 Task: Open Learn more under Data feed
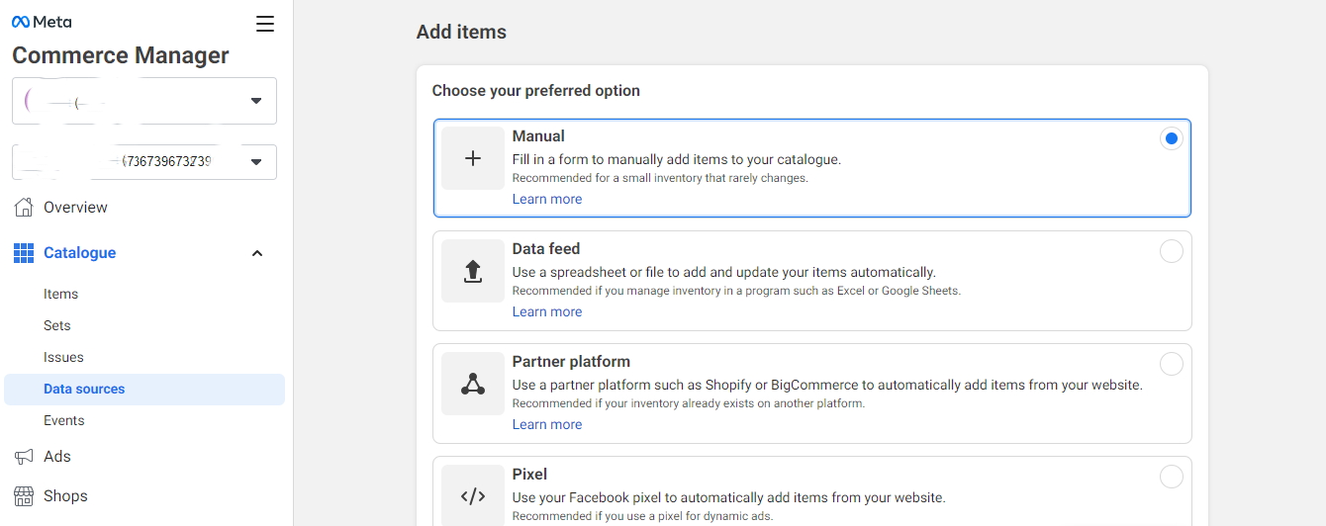click(546, 311)
